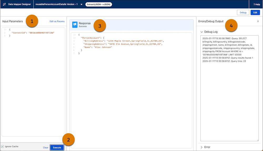This screenshot has height=151, width=263.
Task: Click the Clear link
Action: click(45, 148)
